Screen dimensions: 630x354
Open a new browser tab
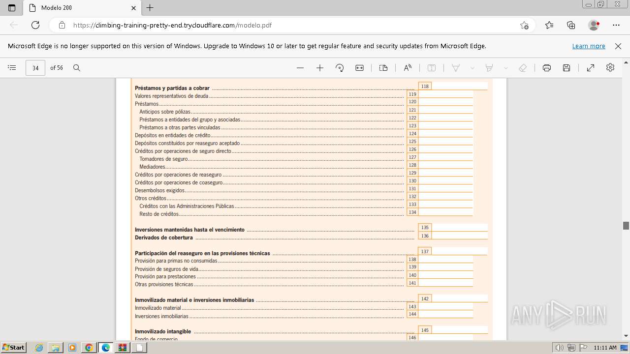(x=150, y=8)
